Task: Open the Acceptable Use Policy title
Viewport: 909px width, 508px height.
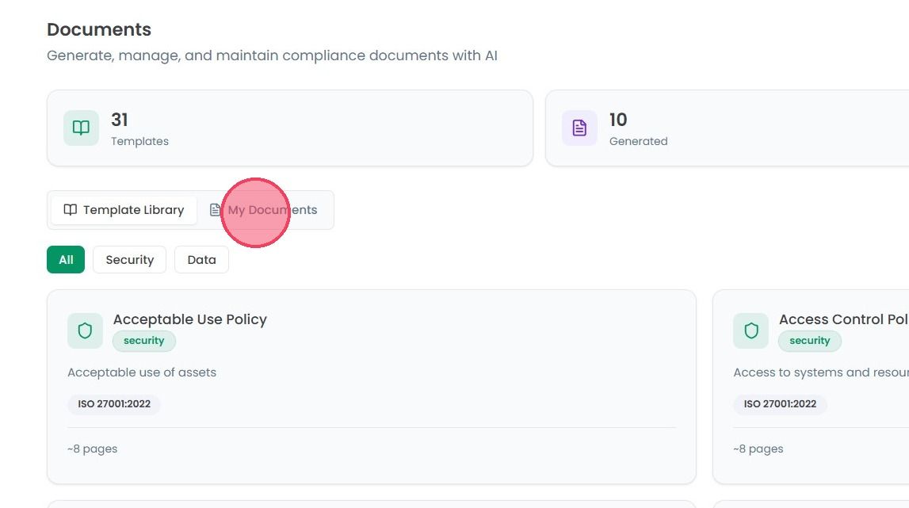Action: pyautogui.click(x=190, y=319)
